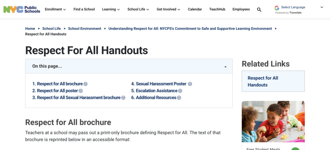Click the Respect for All brochure heading

point(68,122)
